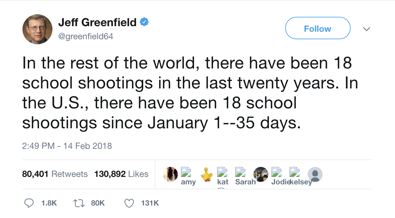Toggle following Jeff Greenfield
The height and width of the screenshot is (218, 395).
(318, 28)
